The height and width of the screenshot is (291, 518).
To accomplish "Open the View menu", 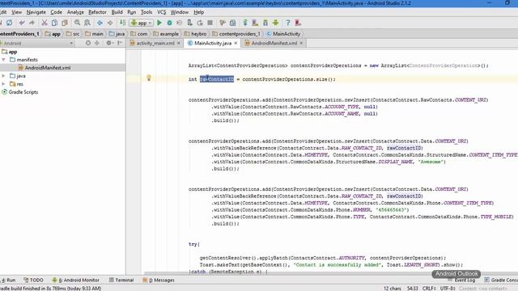I will (x=16, y=12).
